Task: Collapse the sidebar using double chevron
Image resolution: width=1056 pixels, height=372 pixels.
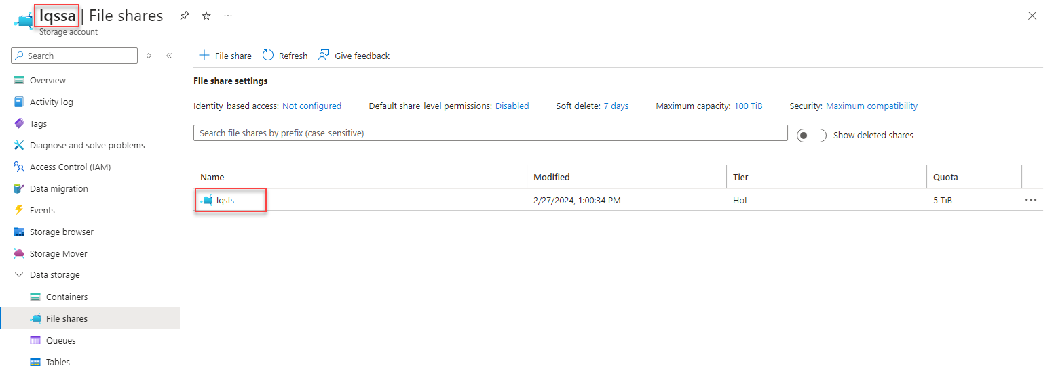Action: 169,56
